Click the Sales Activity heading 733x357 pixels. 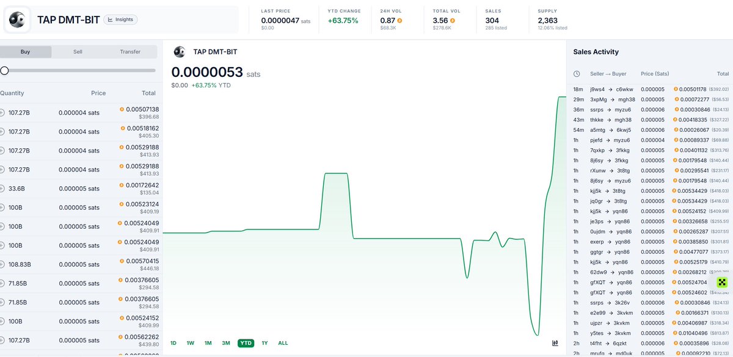pos(596,52)
